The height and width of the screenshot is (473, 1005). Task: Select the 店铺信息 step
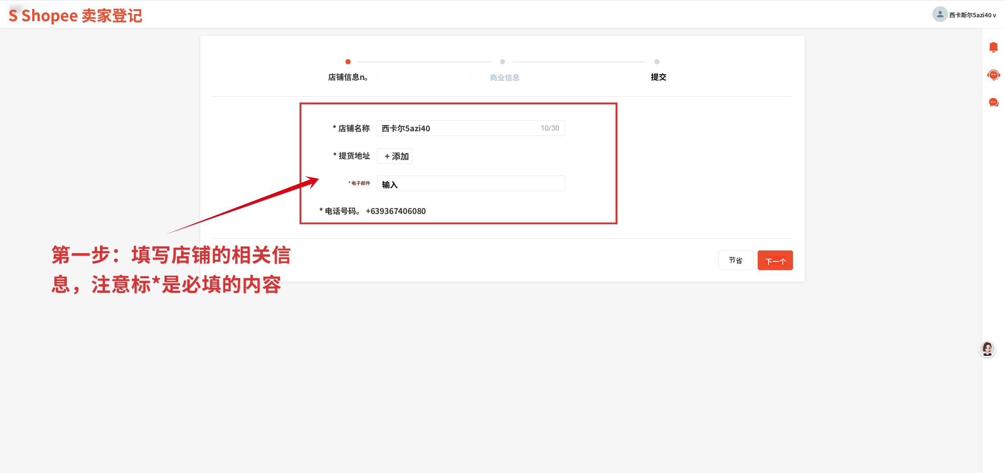348,77
